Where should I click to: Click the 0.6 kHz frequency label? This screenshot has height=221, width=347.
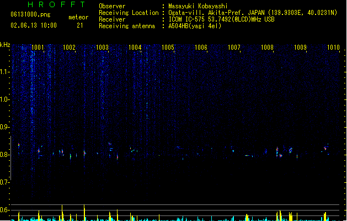5,210
